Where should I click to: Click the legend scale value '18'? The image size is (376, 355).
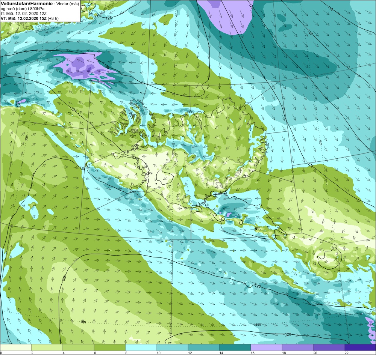tap(284, 353)
